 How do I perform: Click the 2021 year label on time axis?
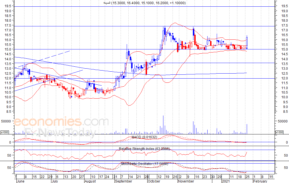coord(226,181)
